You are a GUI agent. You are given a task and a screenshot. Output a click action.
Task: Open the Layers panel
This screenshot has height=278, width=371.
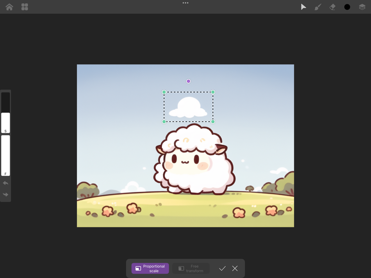pyautogui.click(x=362, y=7)
